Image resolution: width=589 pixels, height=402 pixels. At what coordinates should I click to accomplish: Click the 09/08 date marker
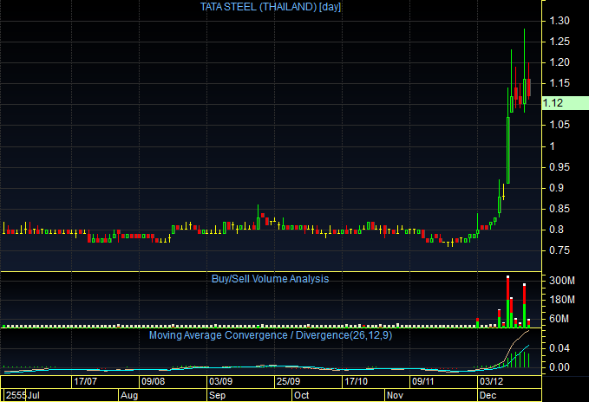click(x=153, y=382)
